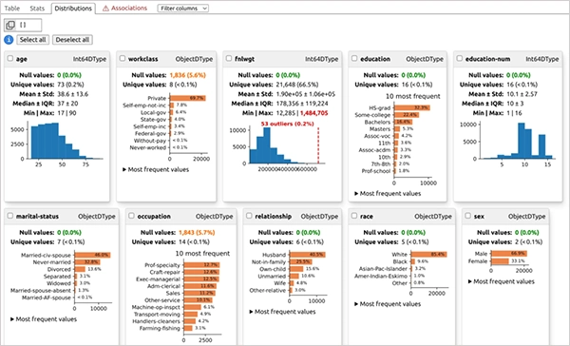Click the occupation null values '1,843 (5.7%)'
This screenshot has width=570, height=346.
tap(197, 232)
